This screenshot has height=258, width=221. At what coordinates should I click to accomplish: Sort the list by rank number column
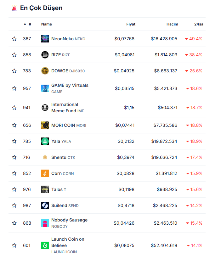click(x=30, y=24)
